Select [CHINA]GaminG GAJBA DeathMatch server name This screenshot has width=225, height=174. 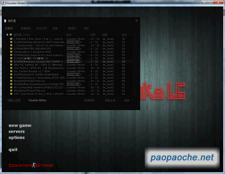(36, 74)
